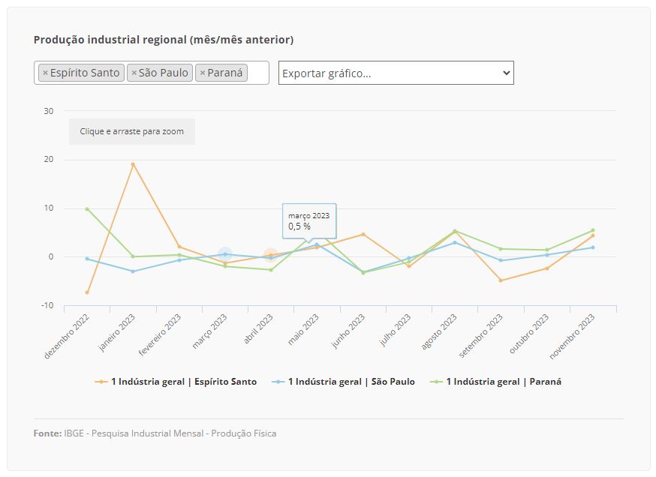This screenshot has width=656, height=477.
Task: Remove the Paraná tag
Action: pos(203,73)
